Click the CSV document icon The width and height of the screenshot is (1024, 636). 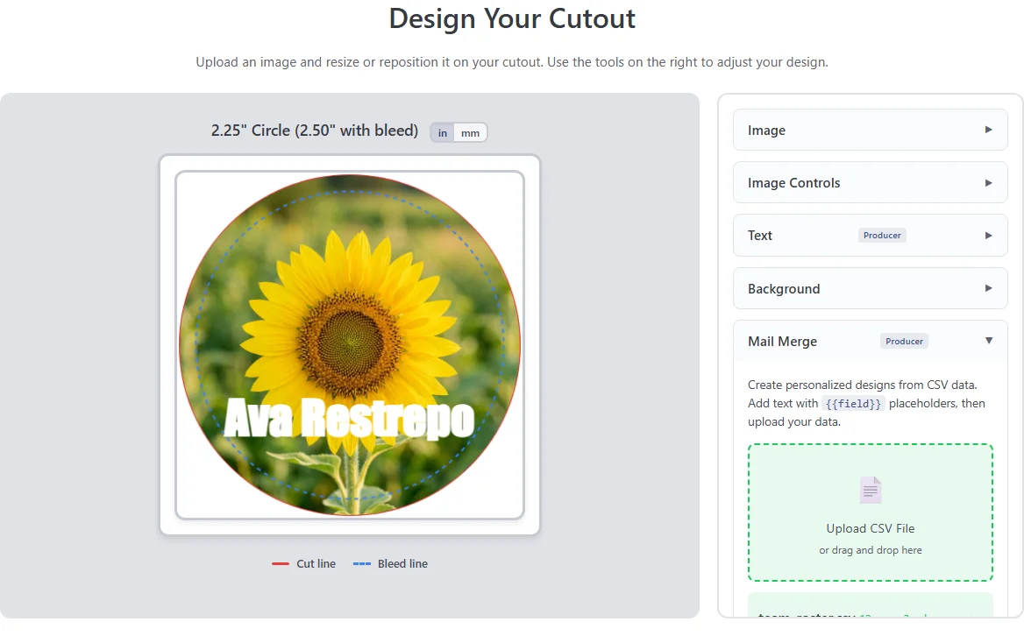pos(871,491)
